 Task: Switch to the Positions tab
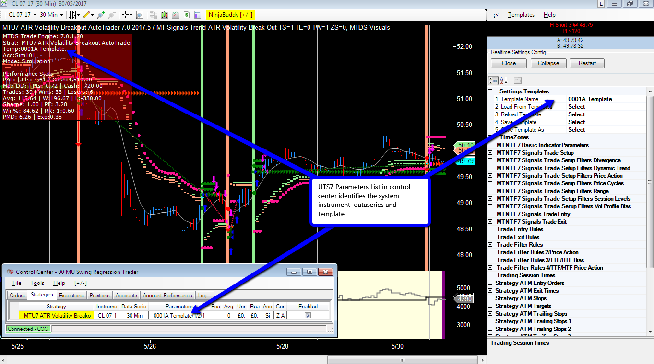pos(100,296)
